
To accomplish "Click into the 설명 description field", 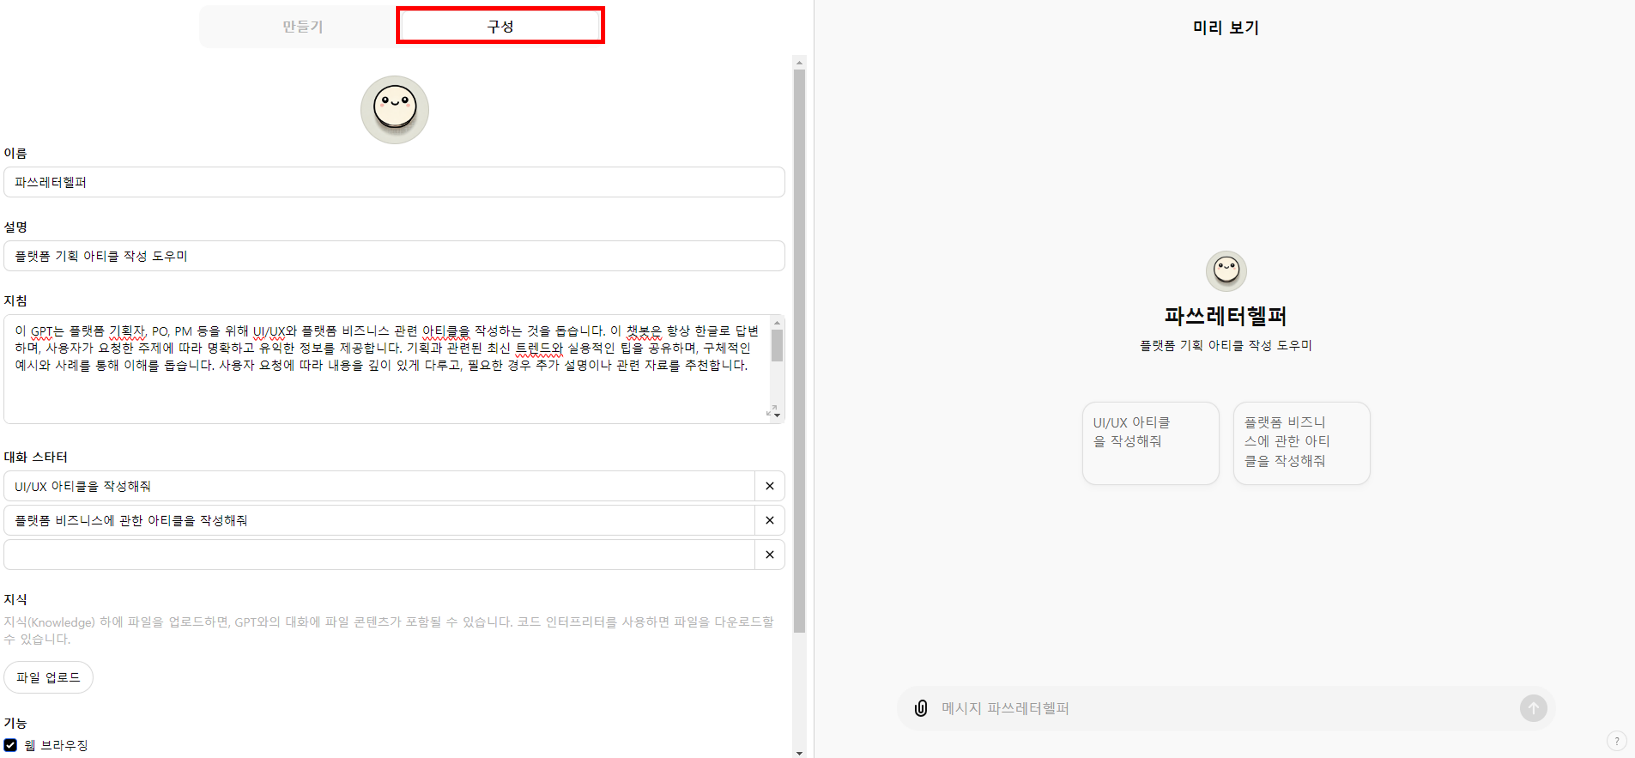I will pos(394,256).
